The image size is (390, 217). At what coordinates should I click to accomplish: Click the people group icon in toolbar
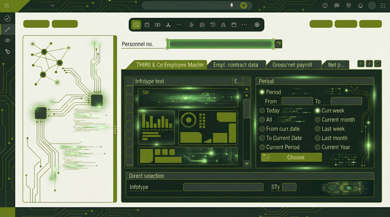tap(224, 25)
